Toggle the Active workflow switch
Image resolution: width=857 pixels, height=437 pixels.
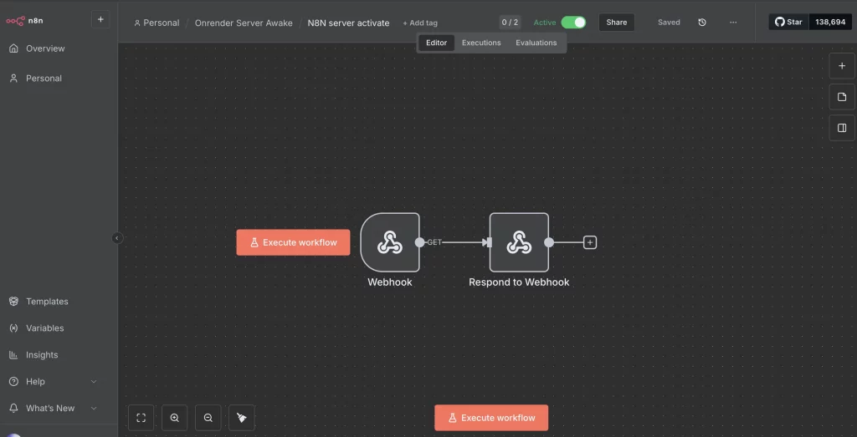pyautogui.click(x=573, y=23)
